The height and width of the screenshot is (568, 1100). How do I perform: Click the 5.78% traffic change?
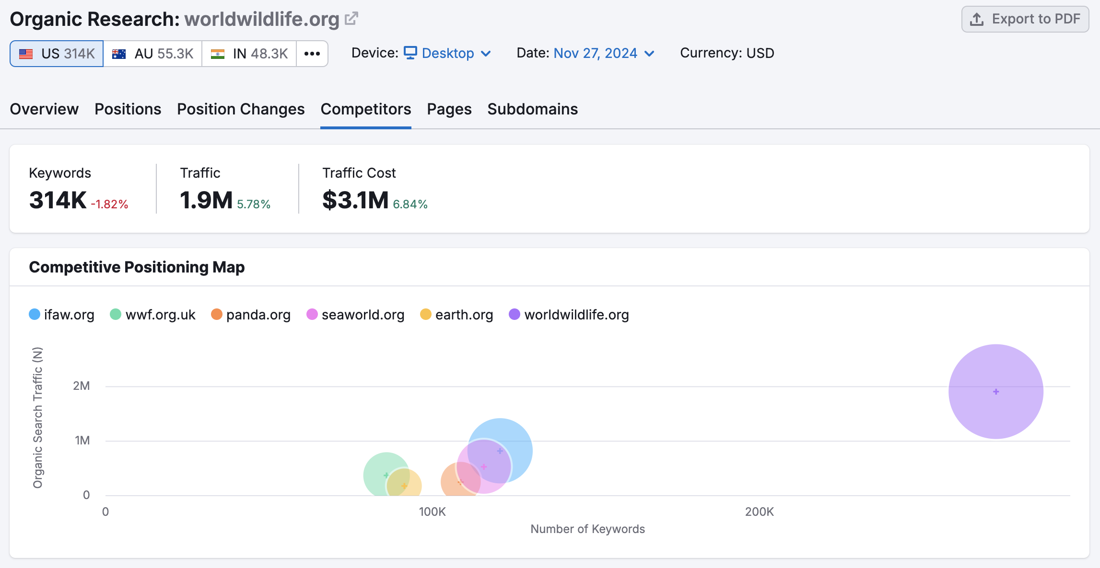click(254, 204)
